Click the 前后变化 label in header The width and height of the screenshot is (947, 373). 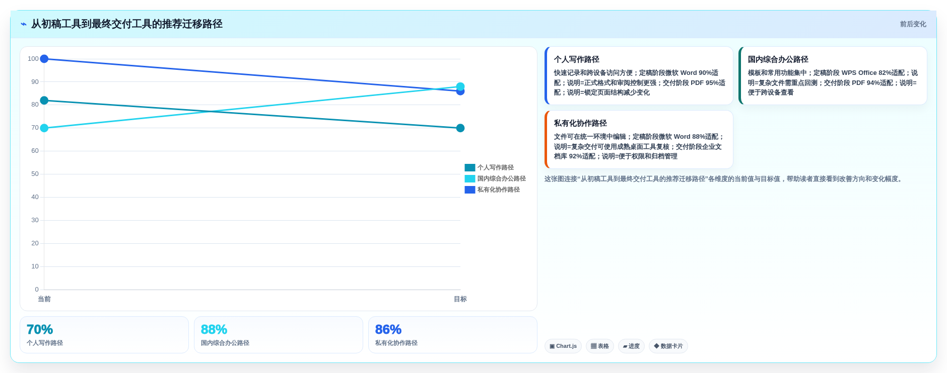(x=913, y=24)
